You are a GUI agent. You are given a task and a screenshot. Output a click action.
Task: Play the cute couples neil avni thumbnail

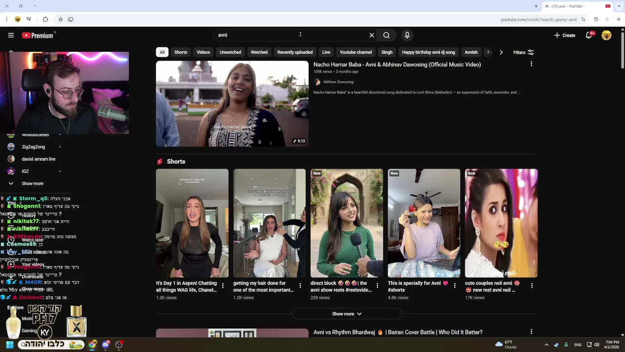click(501, 223)
